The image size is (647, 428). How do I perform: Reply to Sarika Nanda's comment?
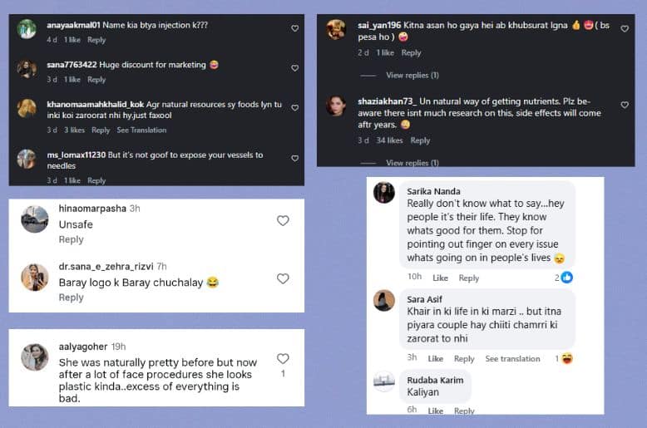tap(469, 278)
